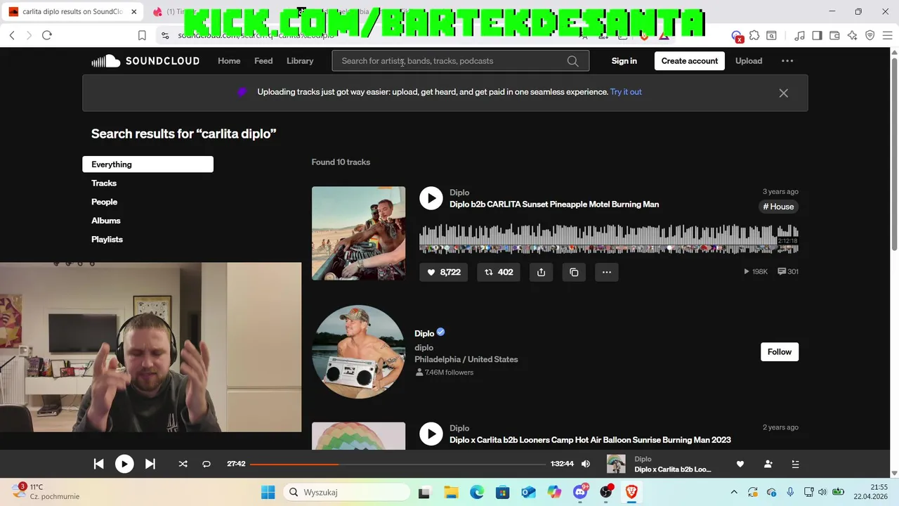Mute the player volume
This screenshot has height=506, width=899.
coord(586,464)
